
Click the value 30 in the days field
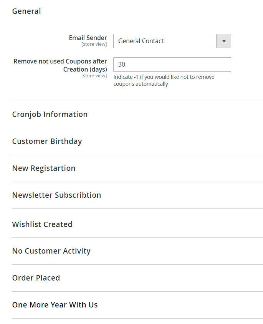tap(122, 65)
